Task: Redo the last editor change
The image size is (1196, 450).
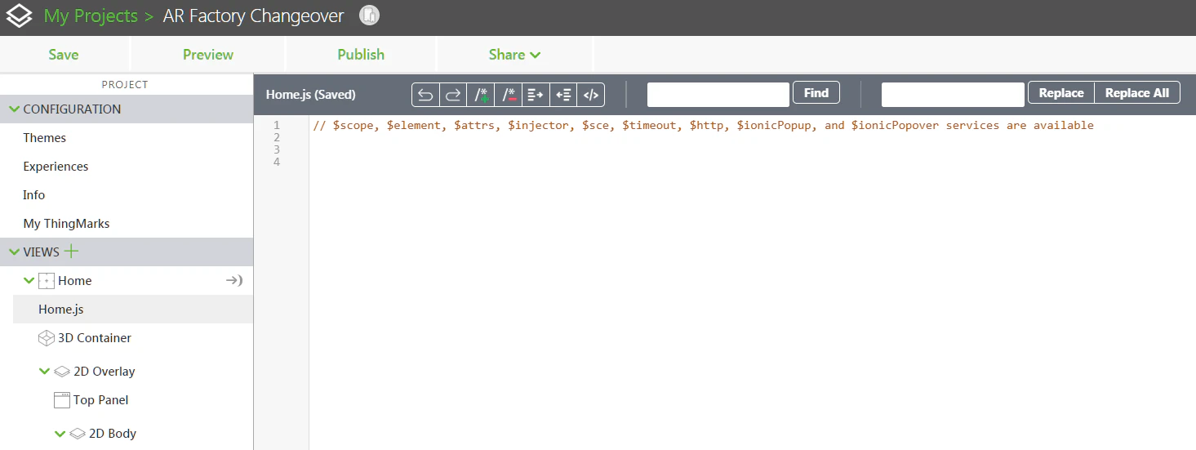Action: [x=453, y=95]
